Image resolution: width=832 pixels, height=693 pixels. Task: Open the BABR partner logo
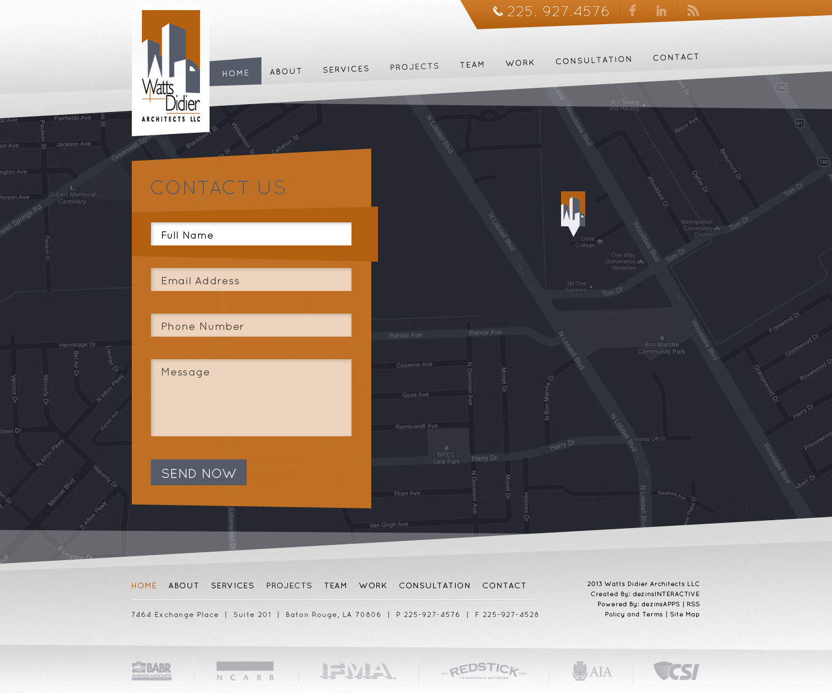pos(152,671)
